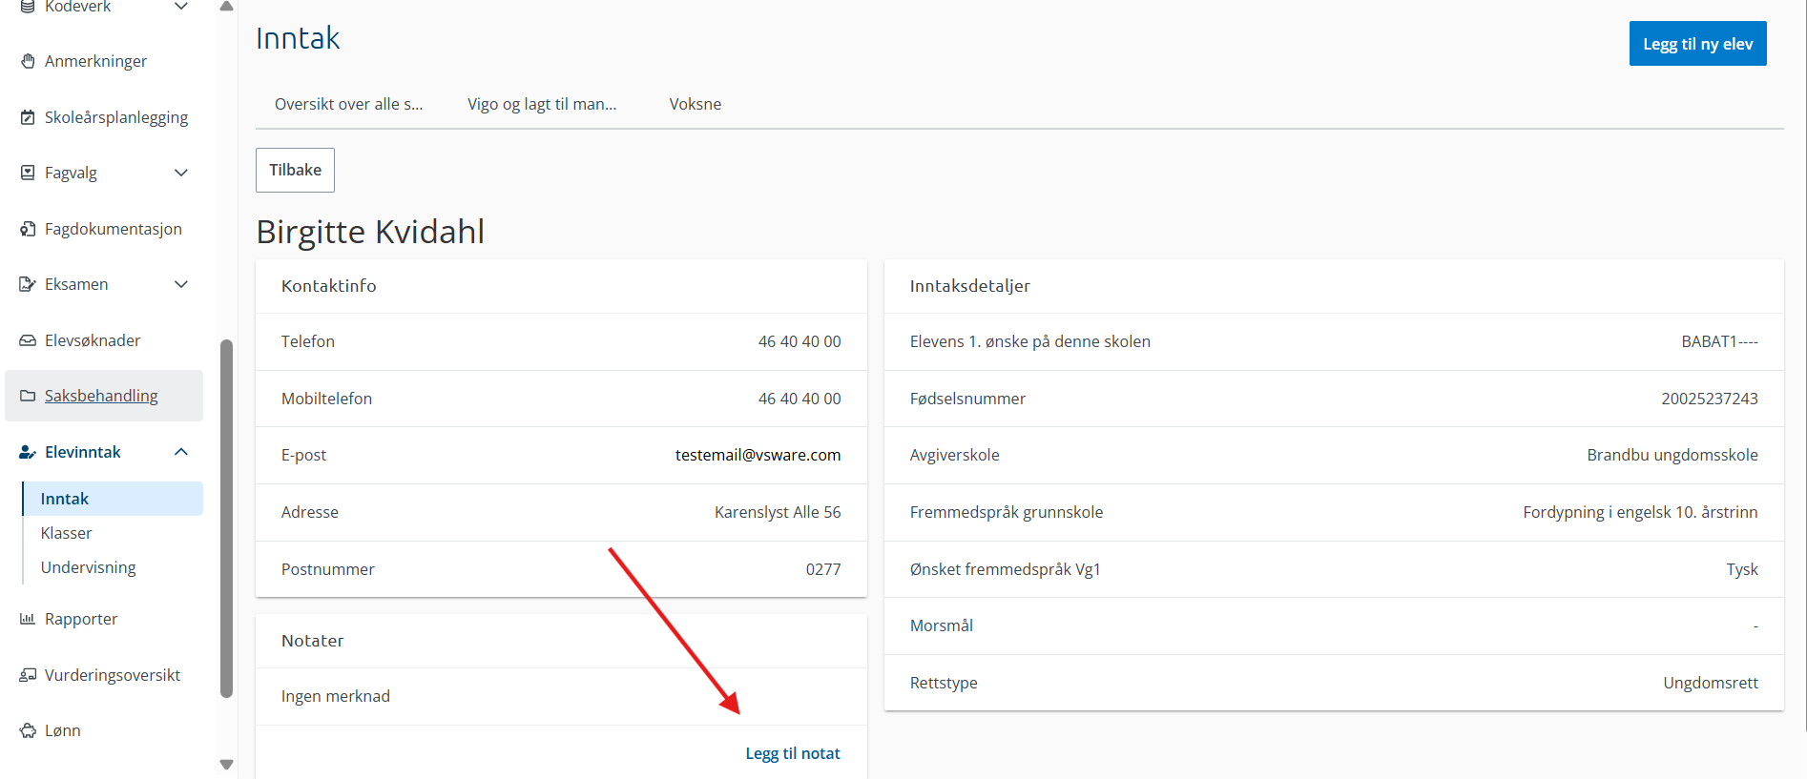Viewport: 1807px width, 779px height.
Task: Expand the Fagvalg submenu chevron
Action: coord(181,173)
